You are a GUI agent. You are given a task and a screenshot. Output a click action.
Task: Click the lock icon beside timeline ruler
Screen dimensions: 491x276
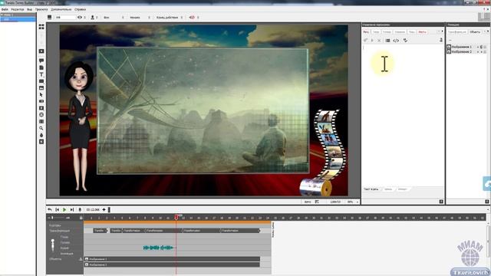81,218
